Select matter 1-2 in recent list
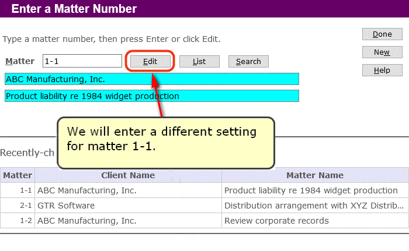 18,221
